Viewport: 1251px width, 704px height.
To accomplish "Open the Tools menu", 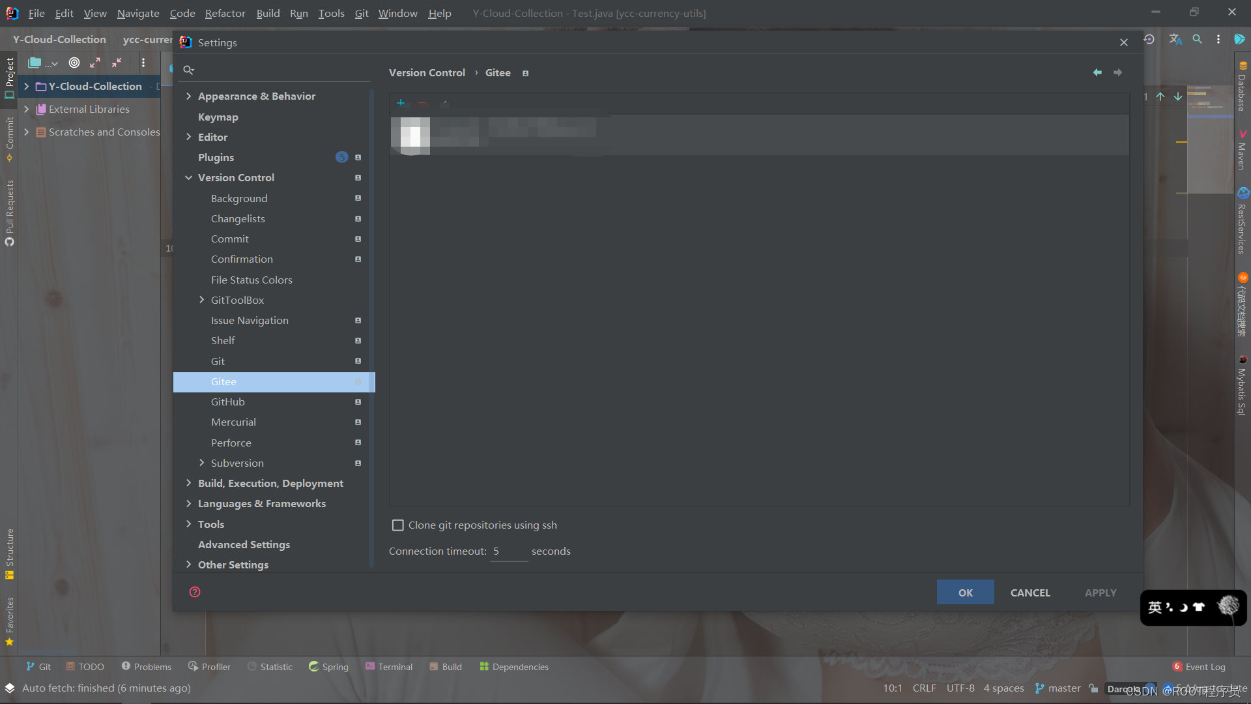I will (x=331, y=13).
